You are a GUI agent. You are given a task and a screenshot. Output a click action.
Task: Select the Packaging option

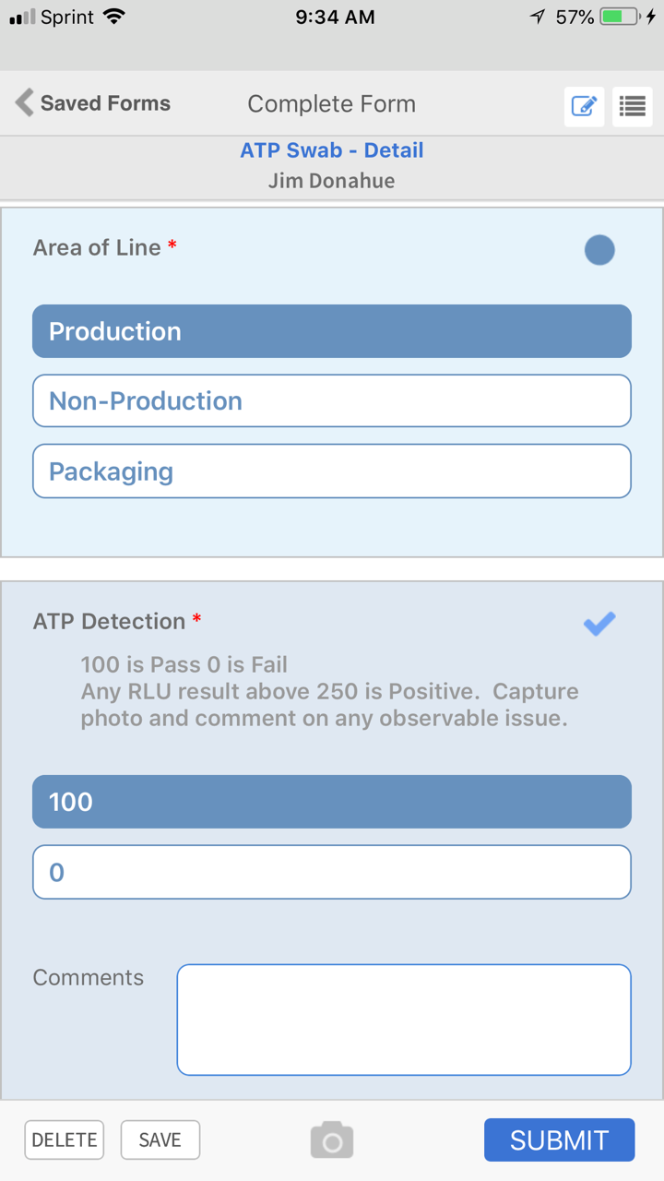click(x=332, y=471)
